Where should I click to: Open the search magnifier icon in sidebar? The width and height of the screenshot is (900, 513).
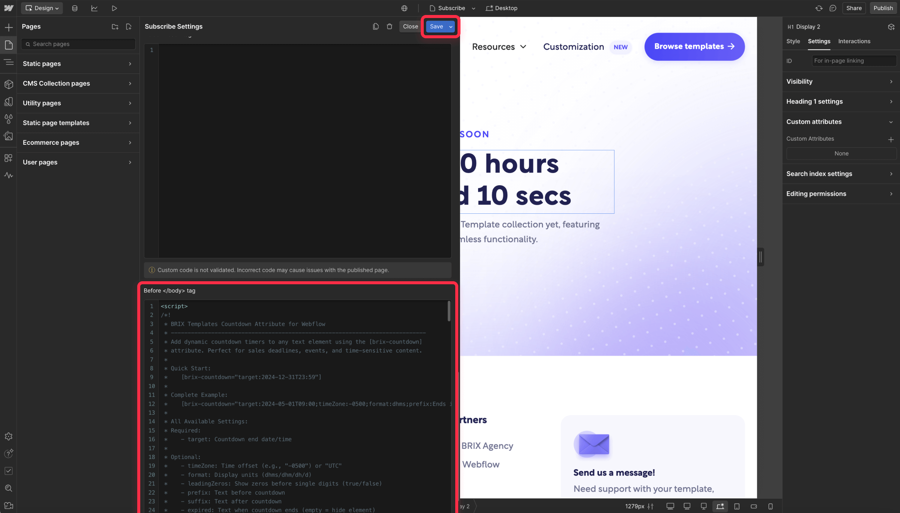coord(9,488)
